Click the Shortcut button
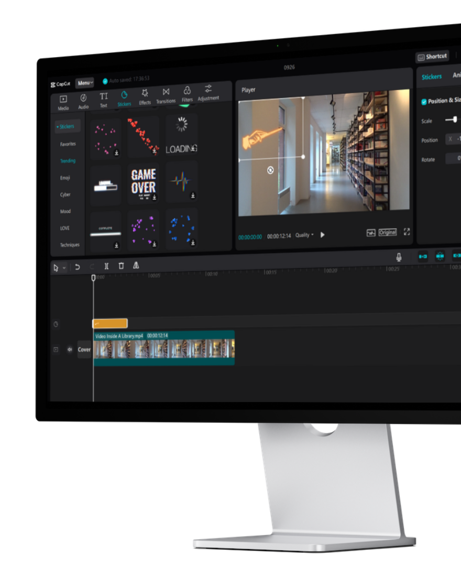Screen dimensions: 461x566 click(x=432, y=57)
